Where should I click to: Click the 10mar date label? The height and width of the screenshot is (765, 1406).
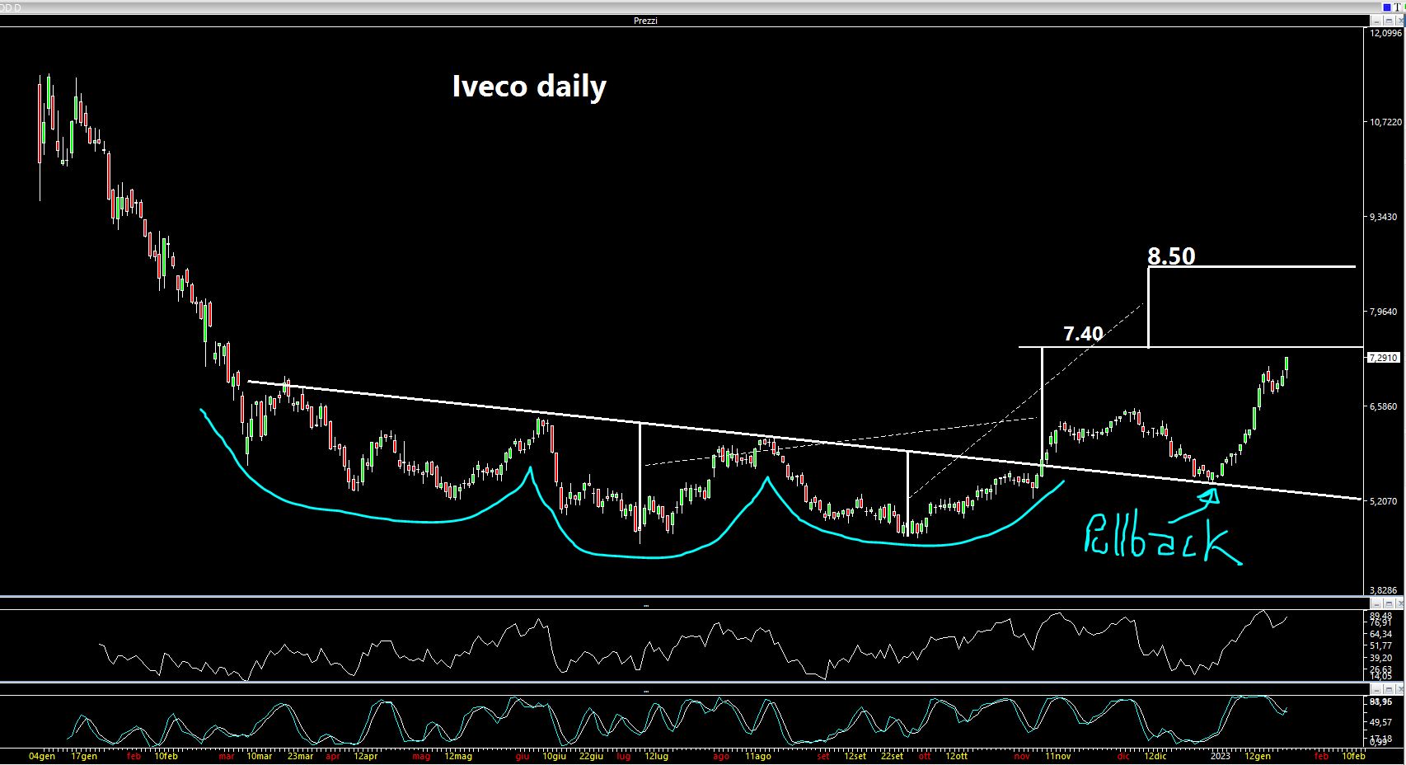[x=260, y=756]
